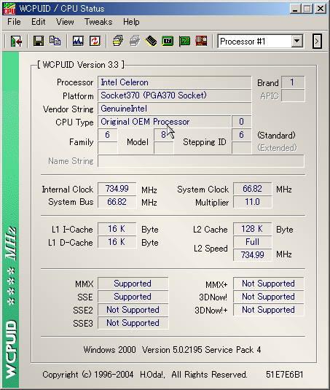Viewport: 330px width, 390px height.
Task: Open the stacked windows icon with yellow band
Action: coord(118,41)
